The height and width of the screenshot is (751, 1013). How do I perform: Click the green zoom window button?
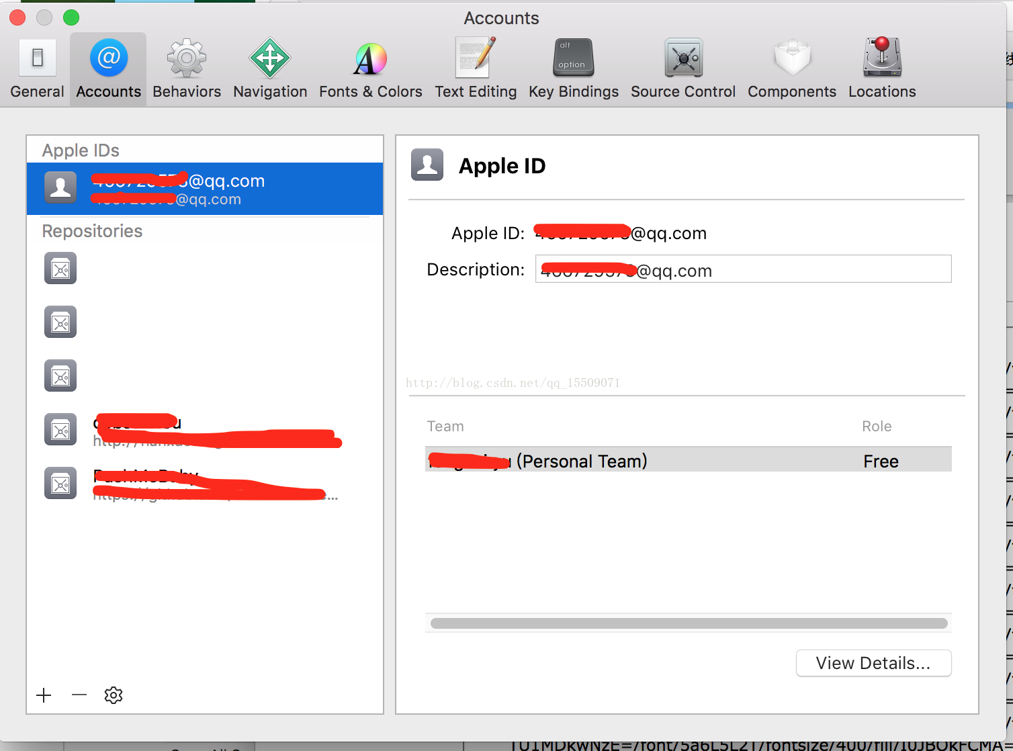[x=71, y=17]
